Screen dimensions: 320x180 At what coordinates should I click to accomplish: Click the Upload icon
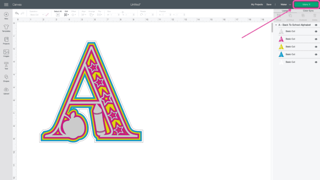tap(6, 91)
